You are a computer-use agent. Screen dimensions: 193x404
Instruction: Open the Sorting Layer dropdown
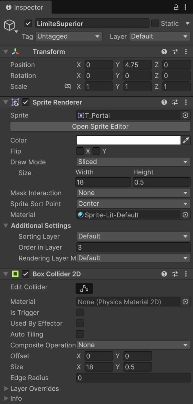[x=133, y=237]
